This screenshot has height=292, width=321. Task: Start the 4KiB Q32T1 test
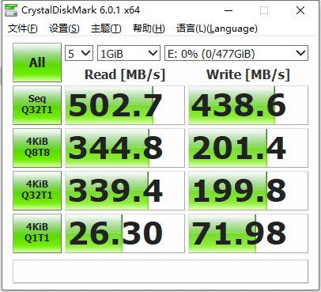[x=37, y=191]
